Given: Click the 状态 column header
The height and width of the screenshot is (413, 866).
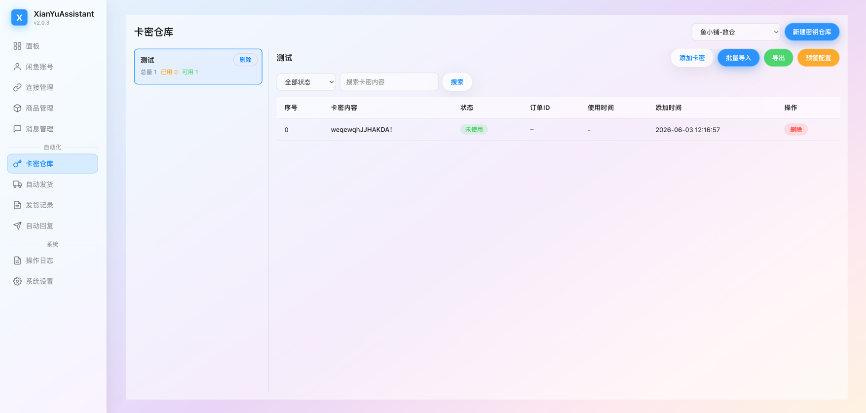Looking at the screenshot, I should (467, 108).
